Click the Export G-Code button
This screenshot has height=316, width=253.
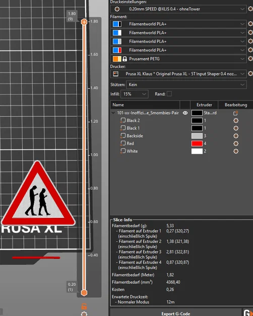pyautogui.click(x=175, y=313)
